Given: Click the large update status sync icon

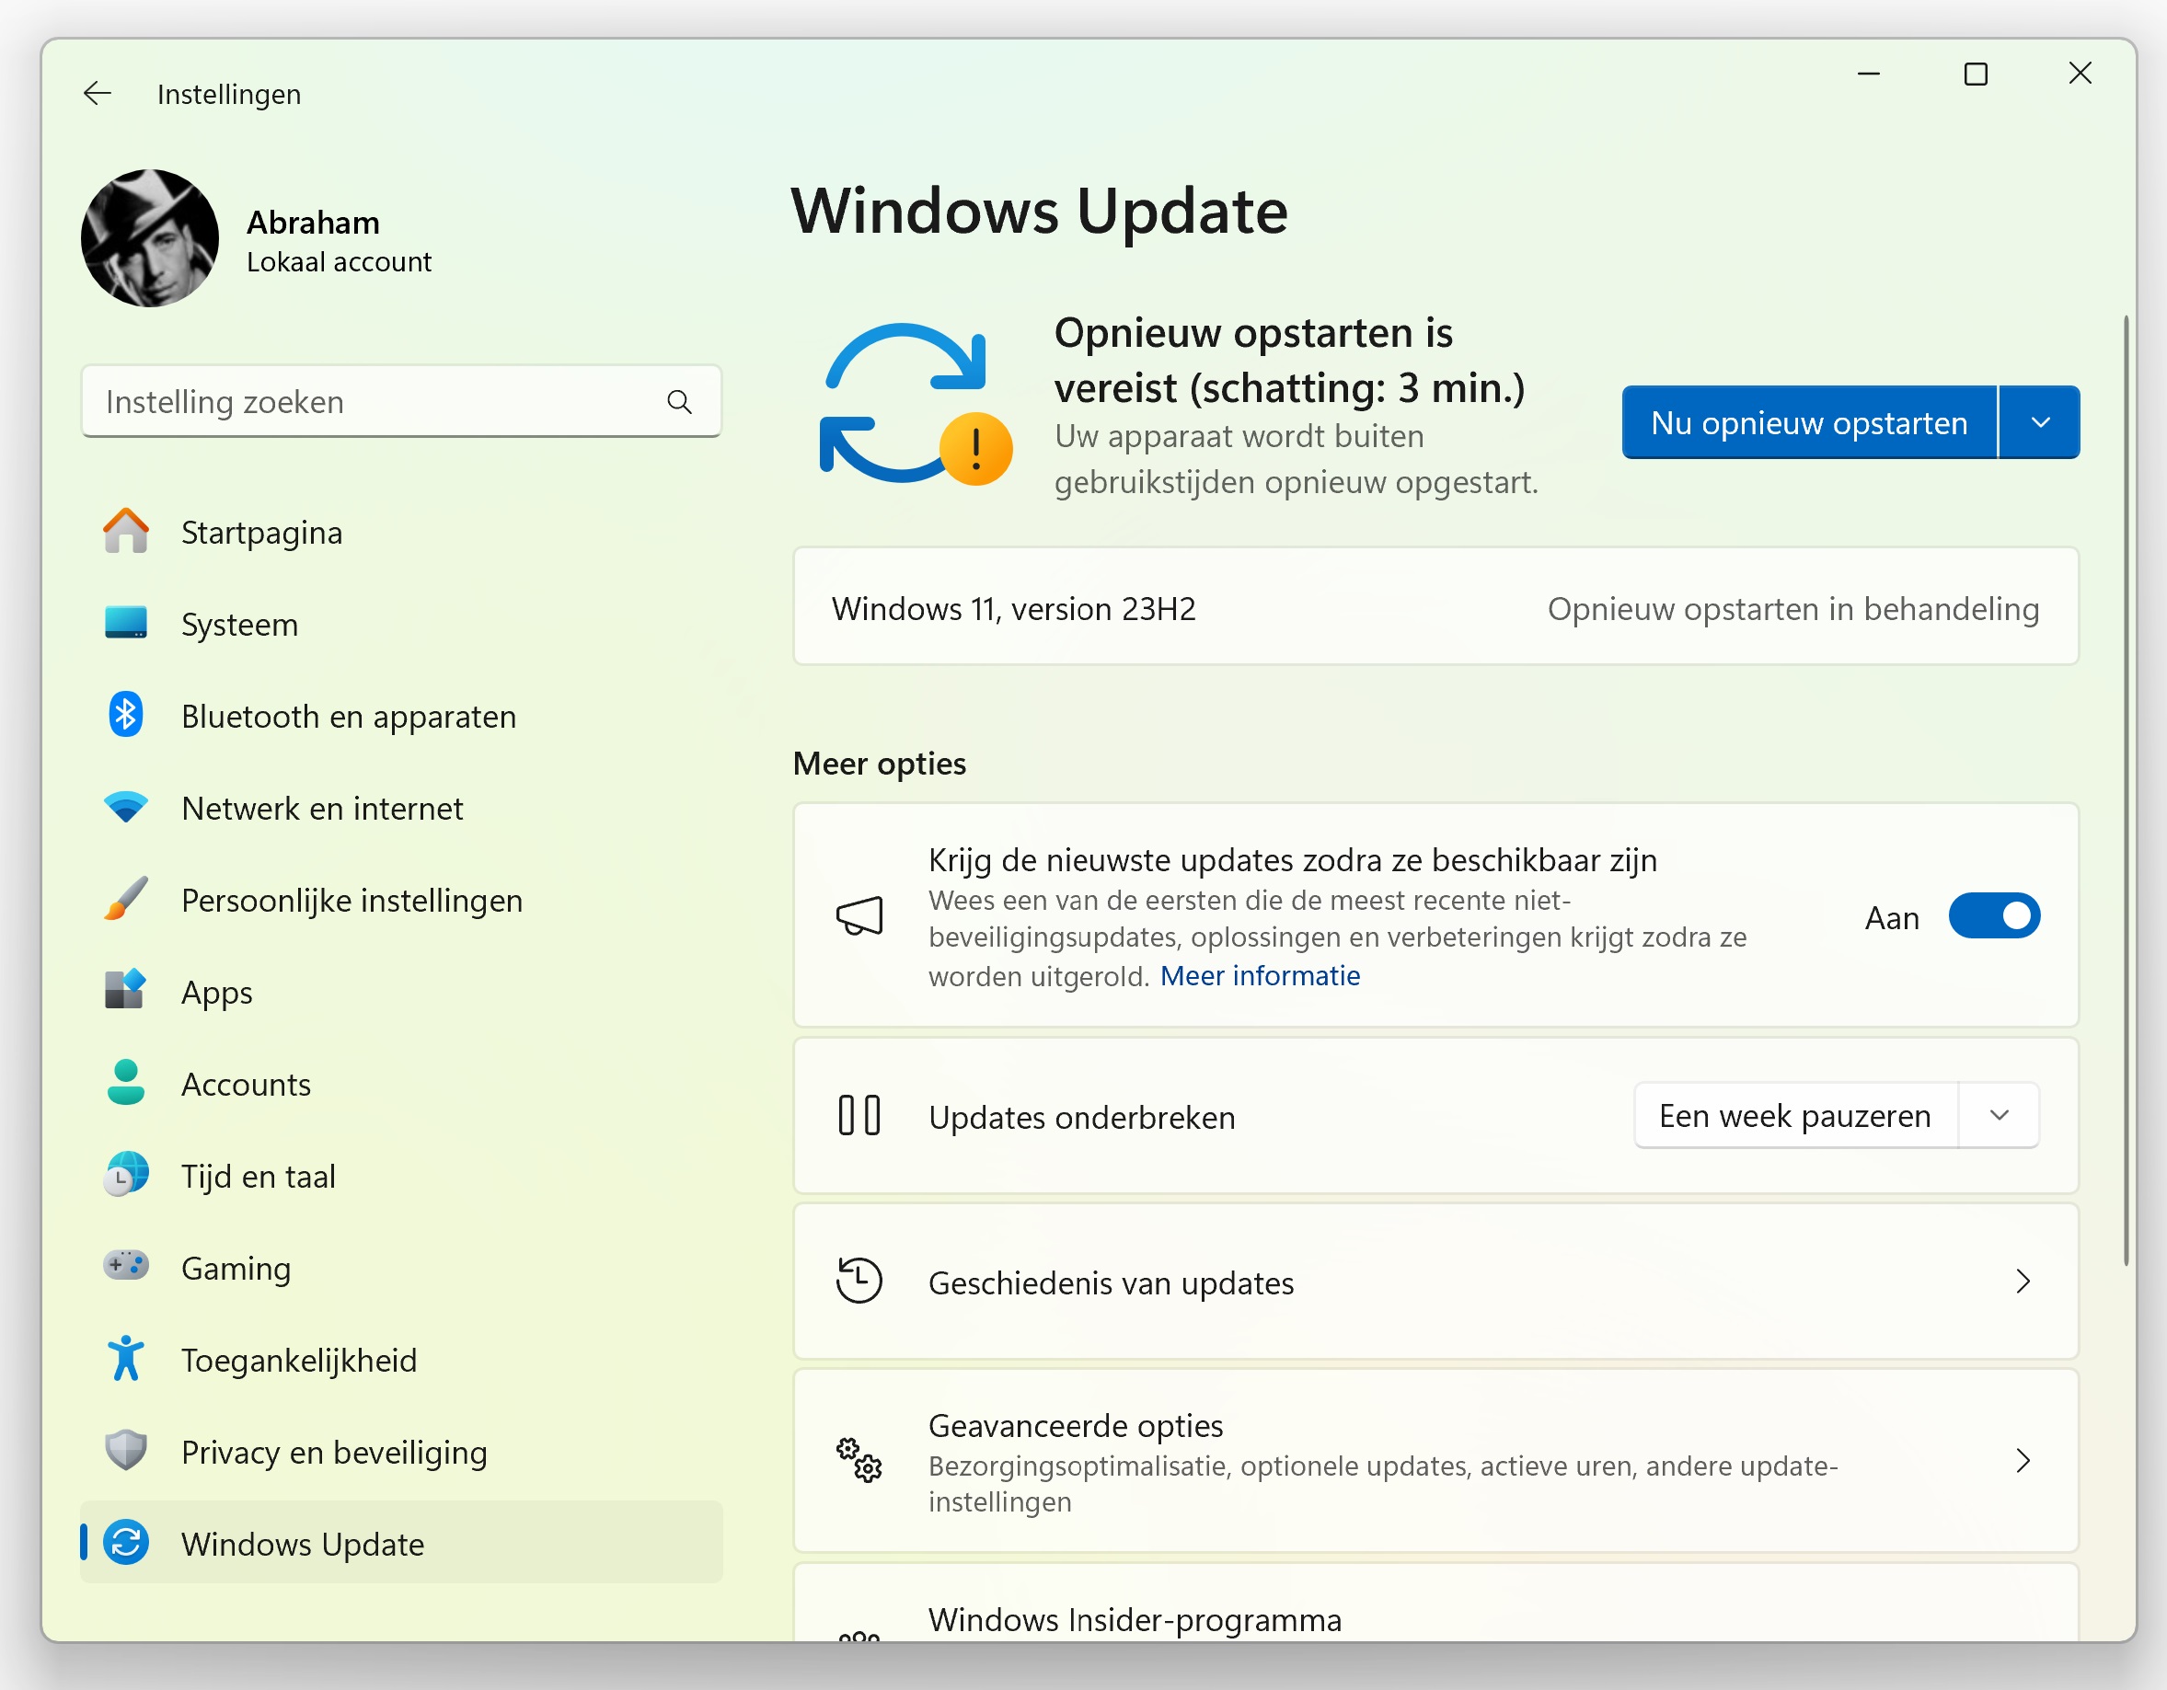Looking at the screenshot, I should [915, 404].
